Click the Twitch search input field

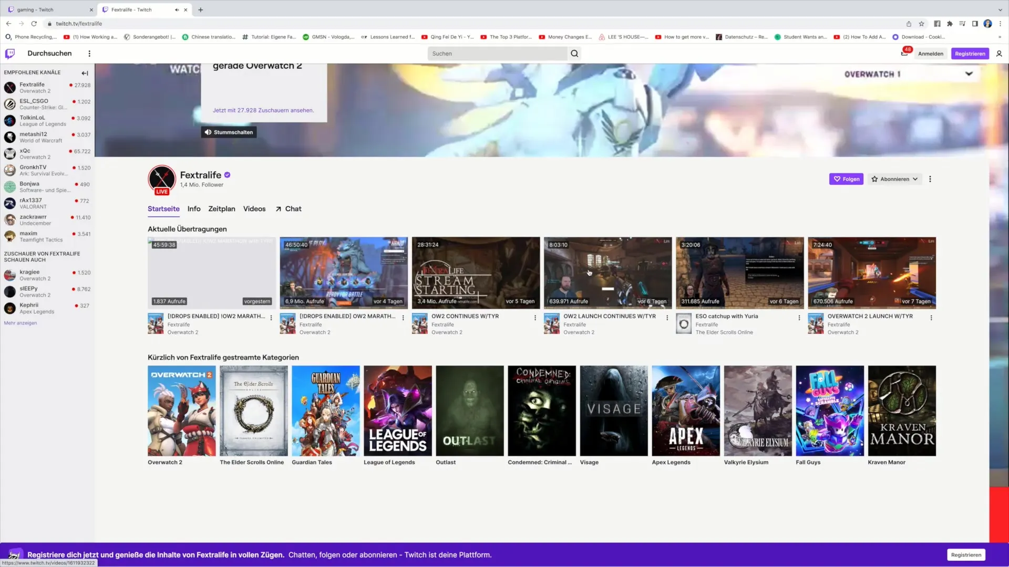(x=498, y=54)
